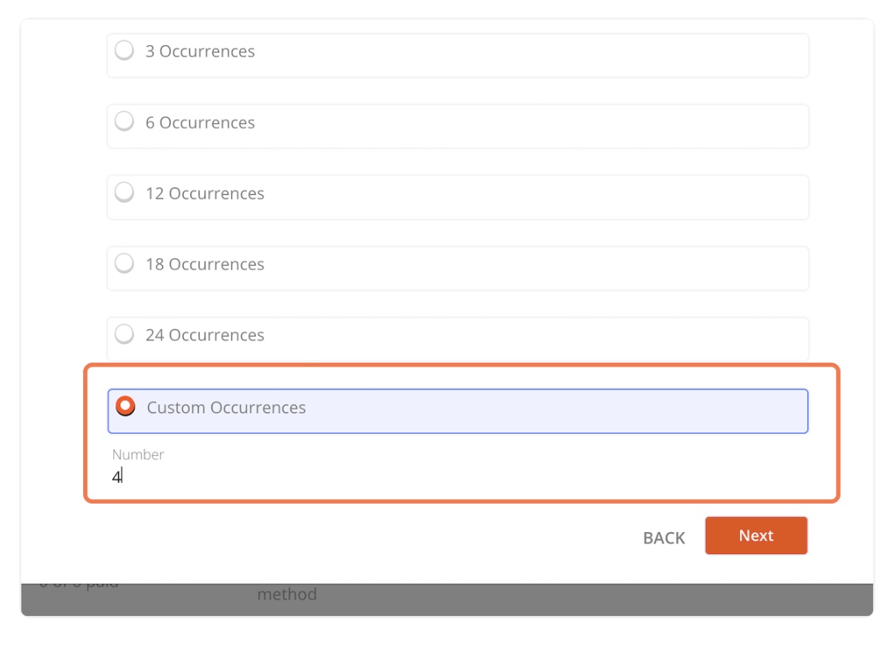Select the 6 Occurrences radio button
The width and height of the screenshot is (896, 646).
click(124, 122)
